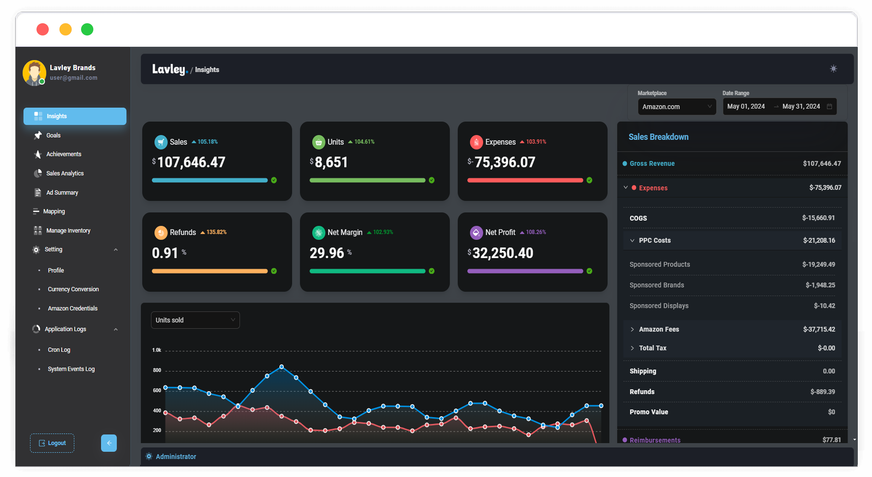The height and width of the screenshot is (477, 872).
Task: Click the Lavley logo in header
Action: (x=170, y=69)
